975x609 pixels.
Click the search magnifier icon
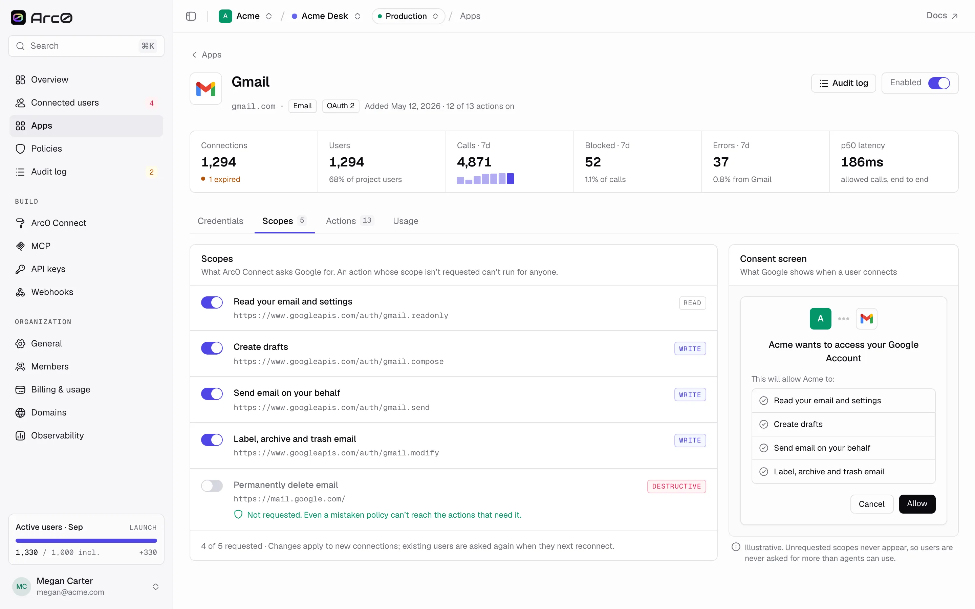click(20, 46)
